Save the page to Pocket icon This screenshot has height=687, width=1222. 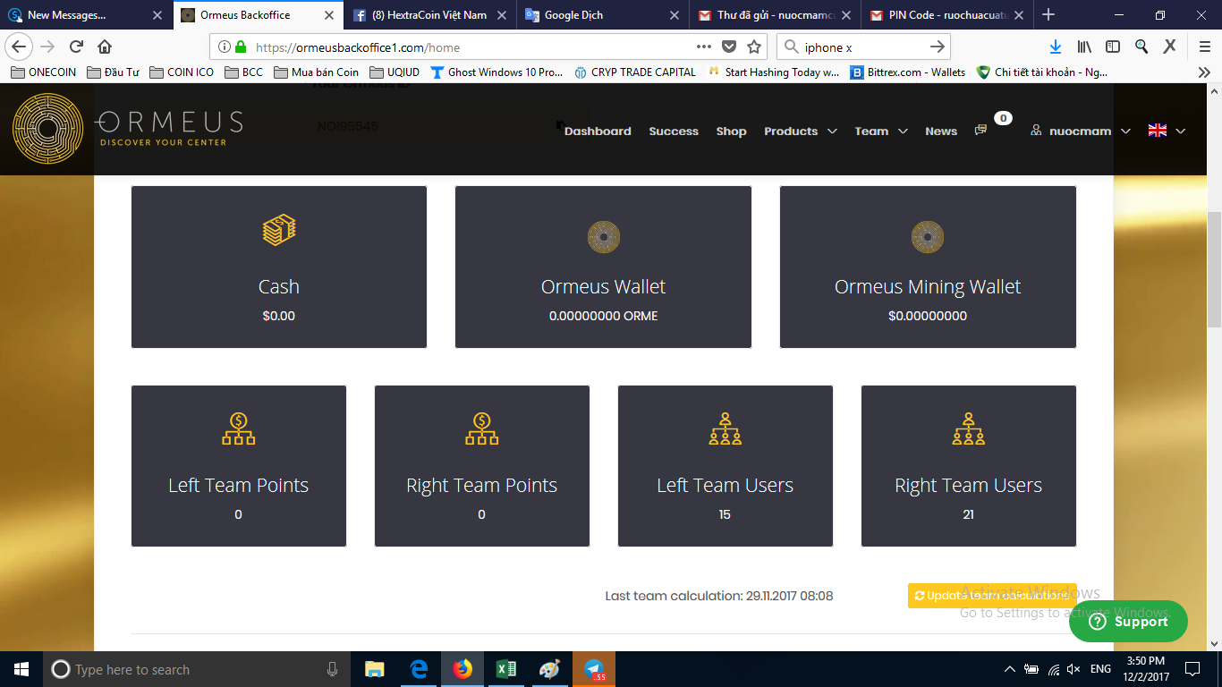729,47
